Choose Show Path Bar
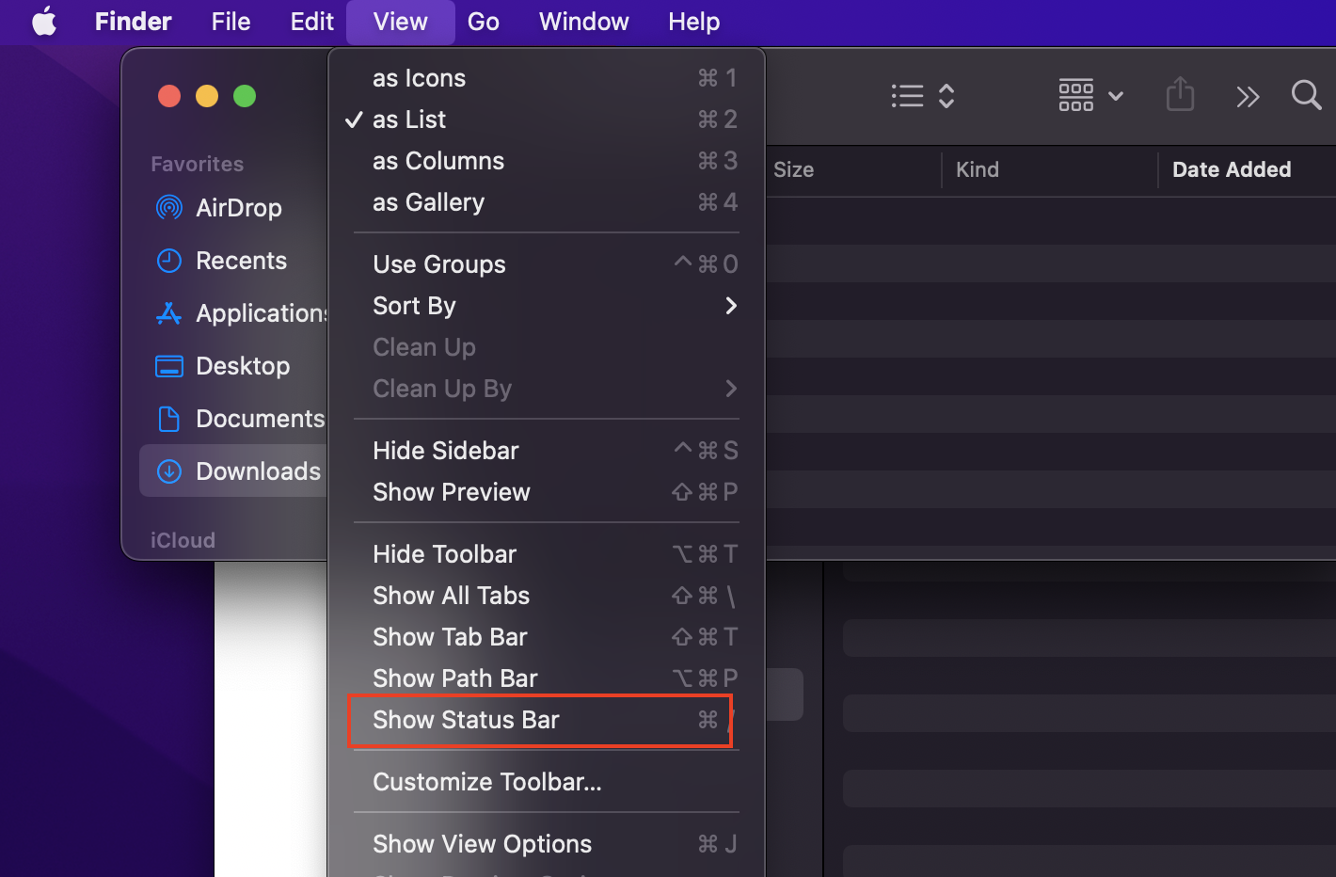1336x877 pixels. (x=546, y=678)
